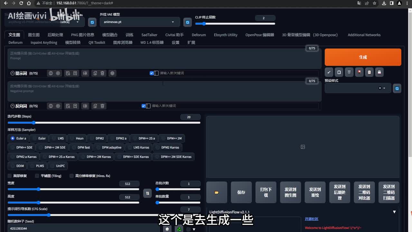Open the output folder with the folder icon

pyautogui.click(x=217, y=192)
